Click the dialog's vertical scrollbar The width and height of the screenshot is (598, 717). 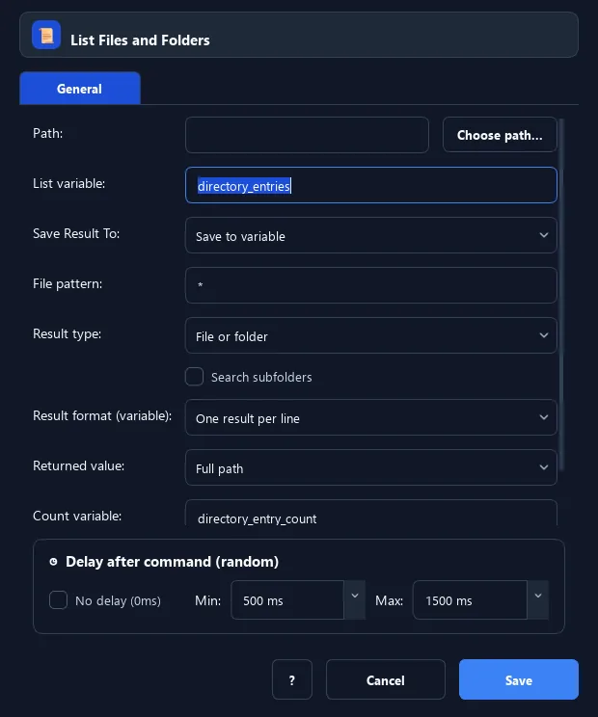coord(561,295)
